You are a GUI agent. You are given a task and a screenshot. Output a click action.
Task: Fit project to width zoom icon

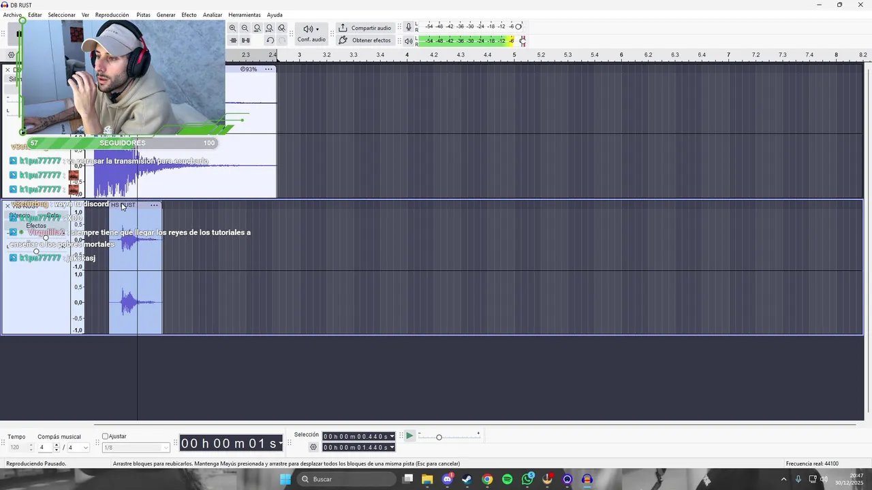click(269, 28)
